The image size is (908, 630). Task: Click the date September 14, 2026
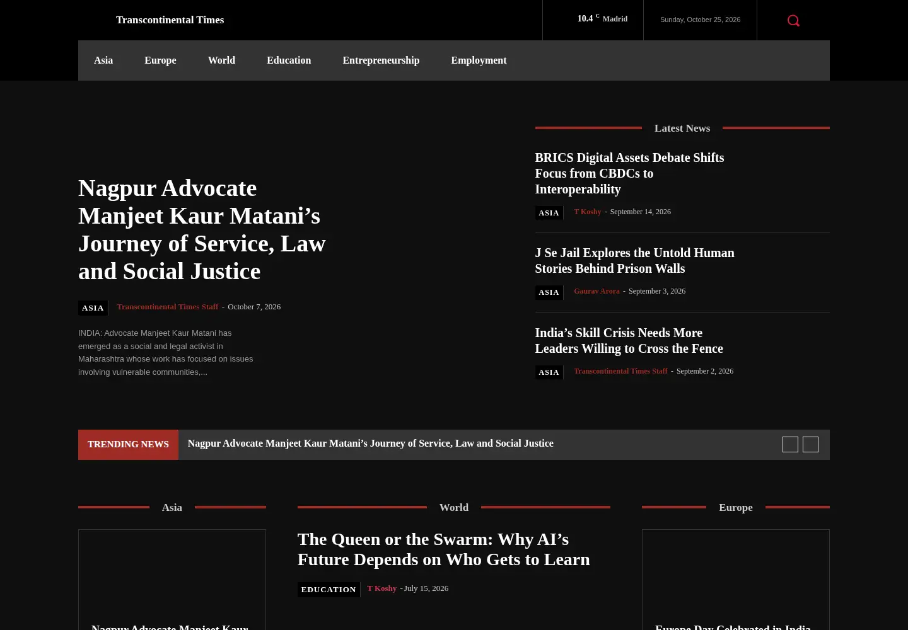click(x=640, y=212)
